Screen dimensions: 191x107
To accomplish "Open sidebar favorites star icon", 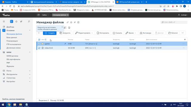I will pyautogui.click(x=16, y=21).
